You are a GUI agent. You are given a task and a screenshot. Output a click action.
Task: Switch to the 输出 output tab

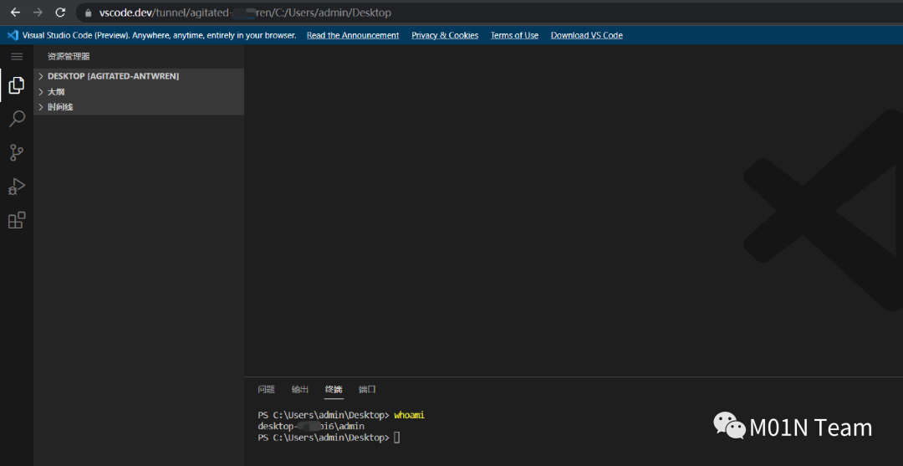tap(300, 389)
